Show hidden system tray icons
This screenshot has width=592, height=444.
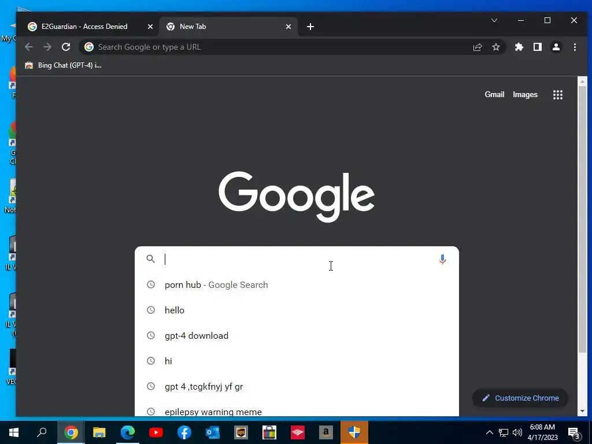(x=489, y=432)
